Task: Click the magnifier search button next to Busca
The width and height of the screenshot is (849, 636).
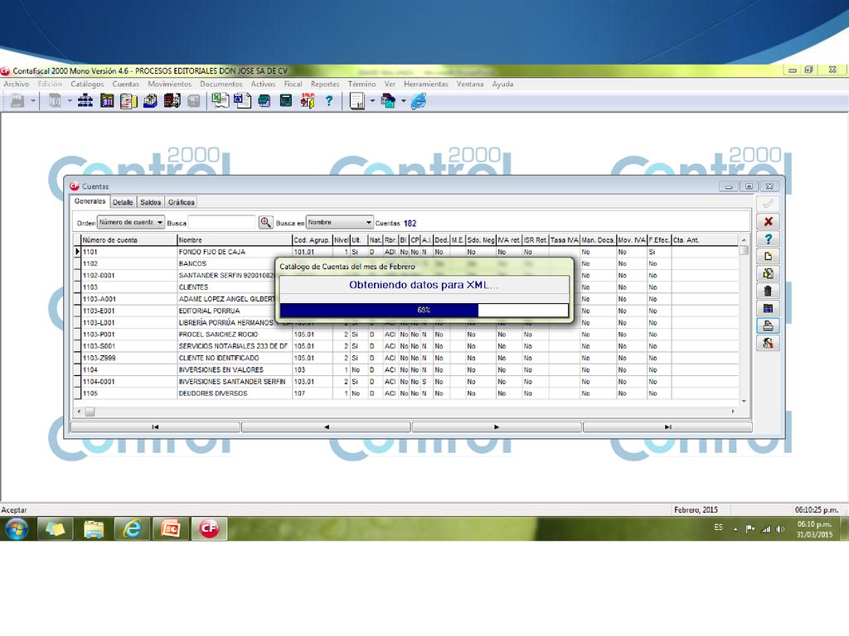Action: click(265, 222)
